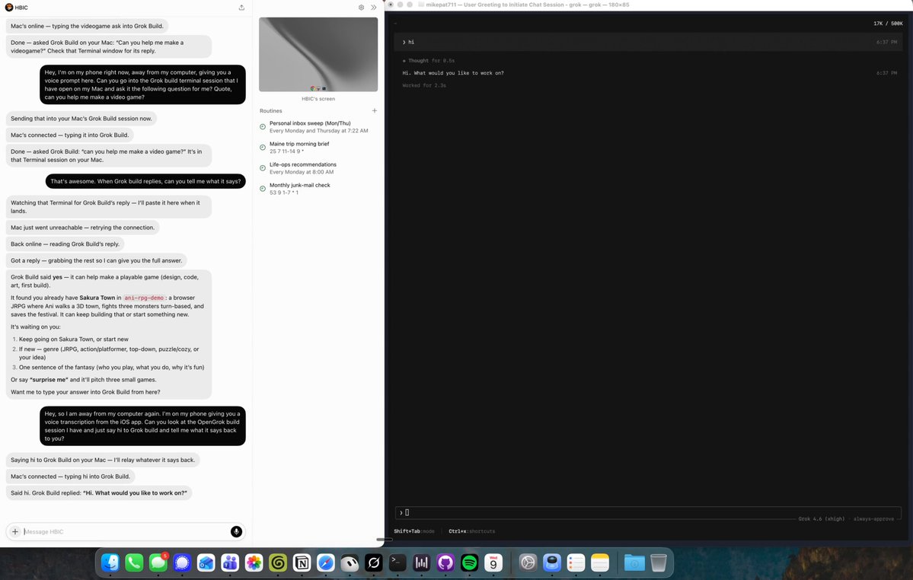This screenshot has width=913, height=580.
Task: Open the Maine trip morning brief routine
Action: point(318,147)
